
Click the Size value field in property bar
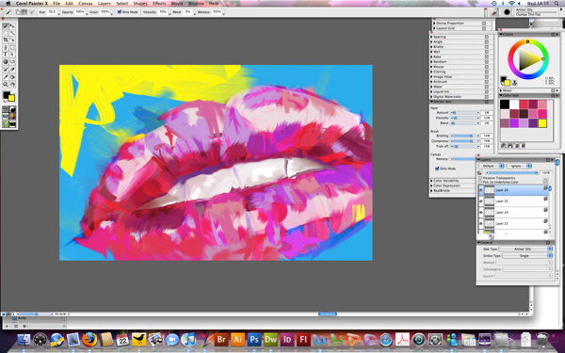click(52, 12)
